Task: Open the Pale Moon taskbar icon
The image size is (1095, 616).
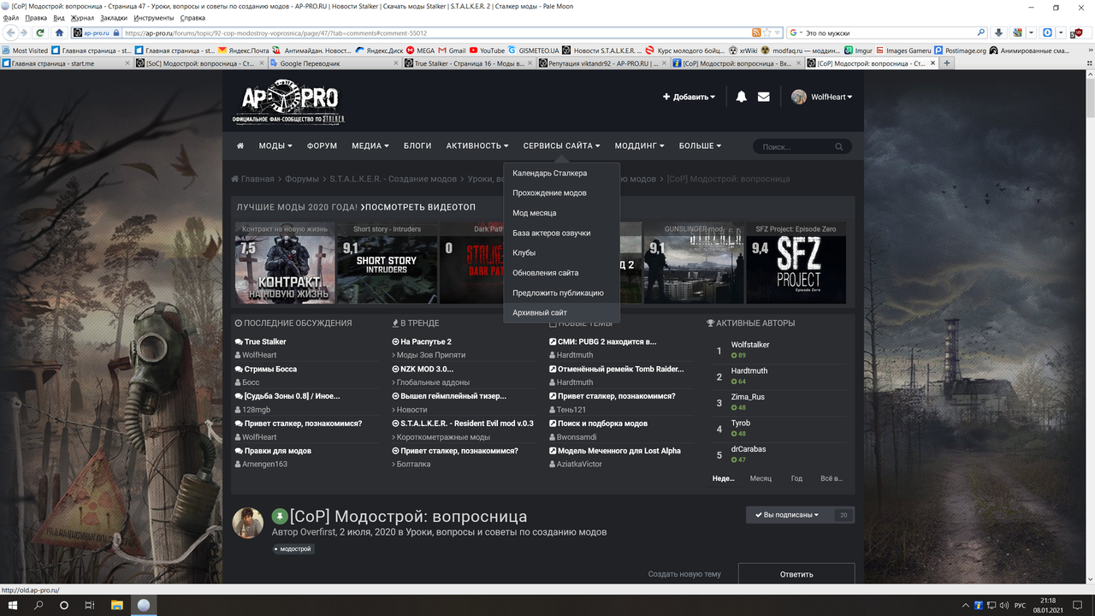Action: pyautogui.click(x=144, y=605)
